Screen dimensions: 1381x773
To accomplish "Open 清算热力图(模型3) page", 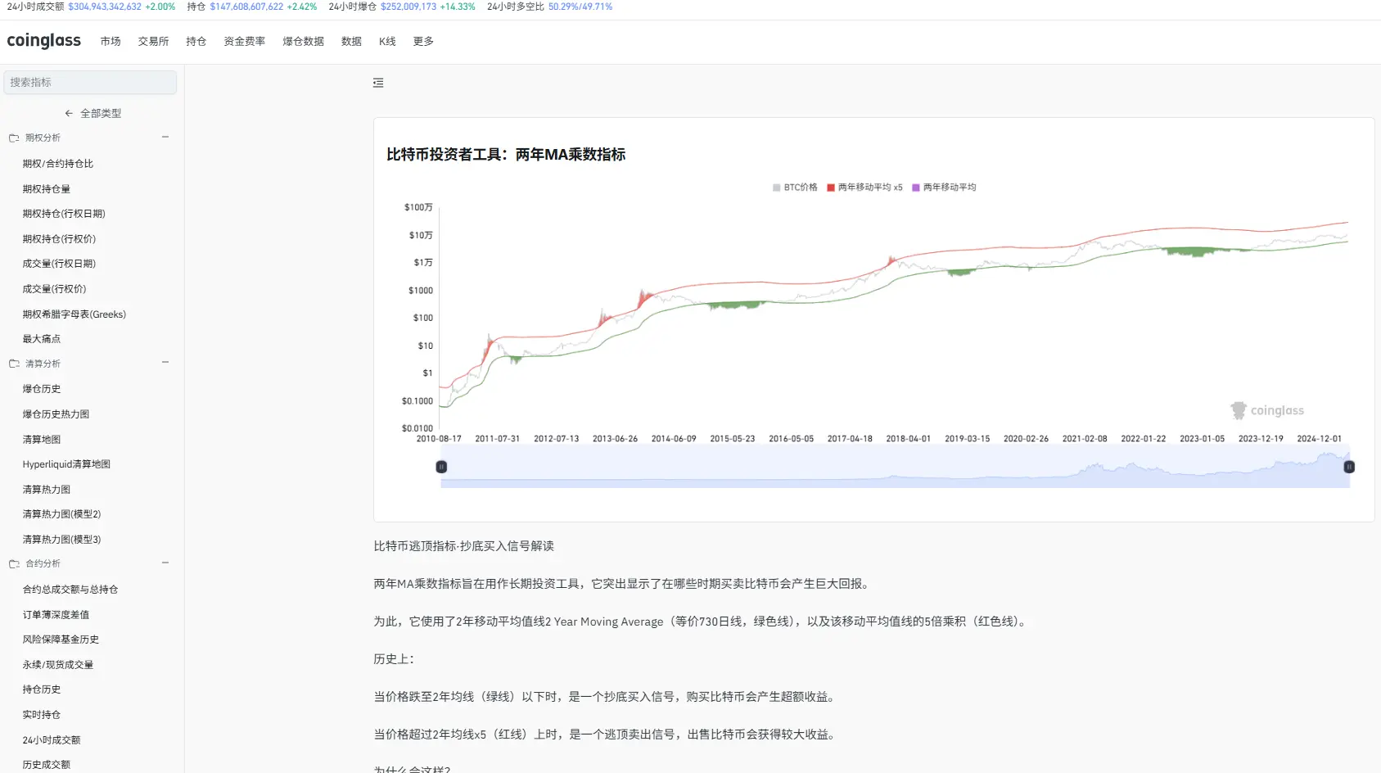I will point(61,540).
